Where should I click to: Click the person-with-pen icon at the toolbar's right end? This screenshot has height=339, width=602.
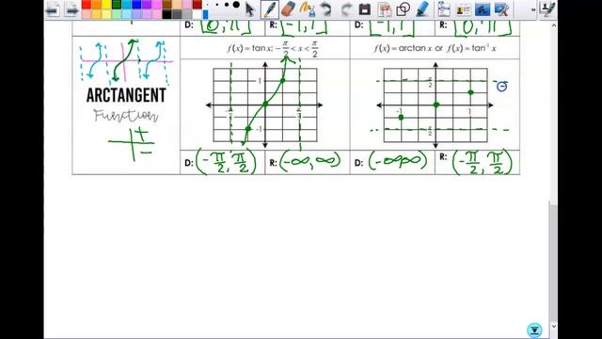547,9
